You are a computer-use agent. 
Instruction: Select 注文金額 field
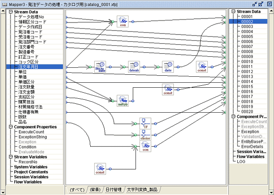click(x=26, y=92)
